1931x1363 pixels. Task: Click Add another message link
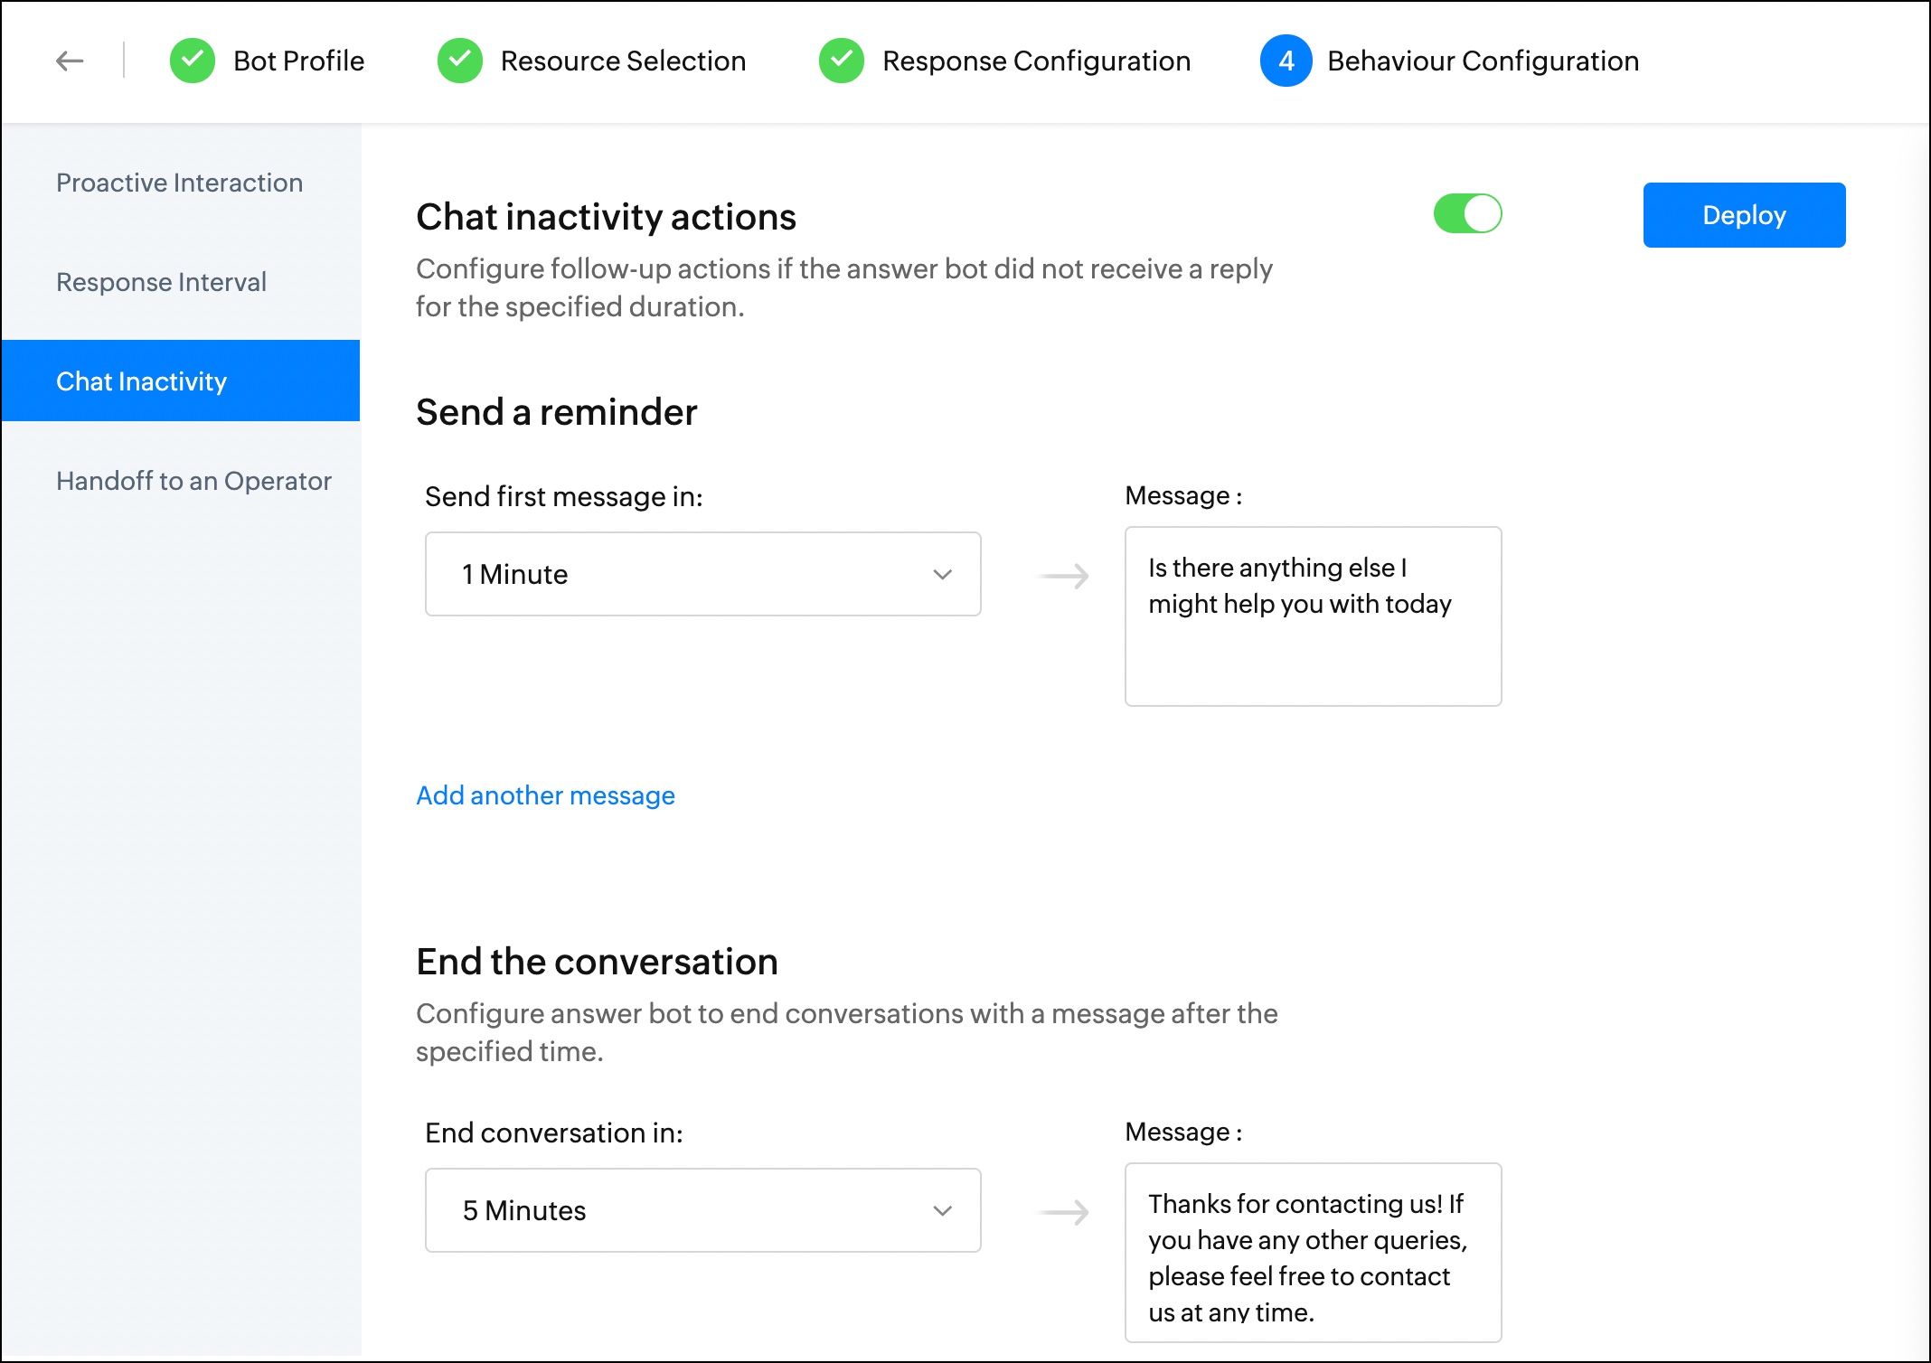point(545,795)
